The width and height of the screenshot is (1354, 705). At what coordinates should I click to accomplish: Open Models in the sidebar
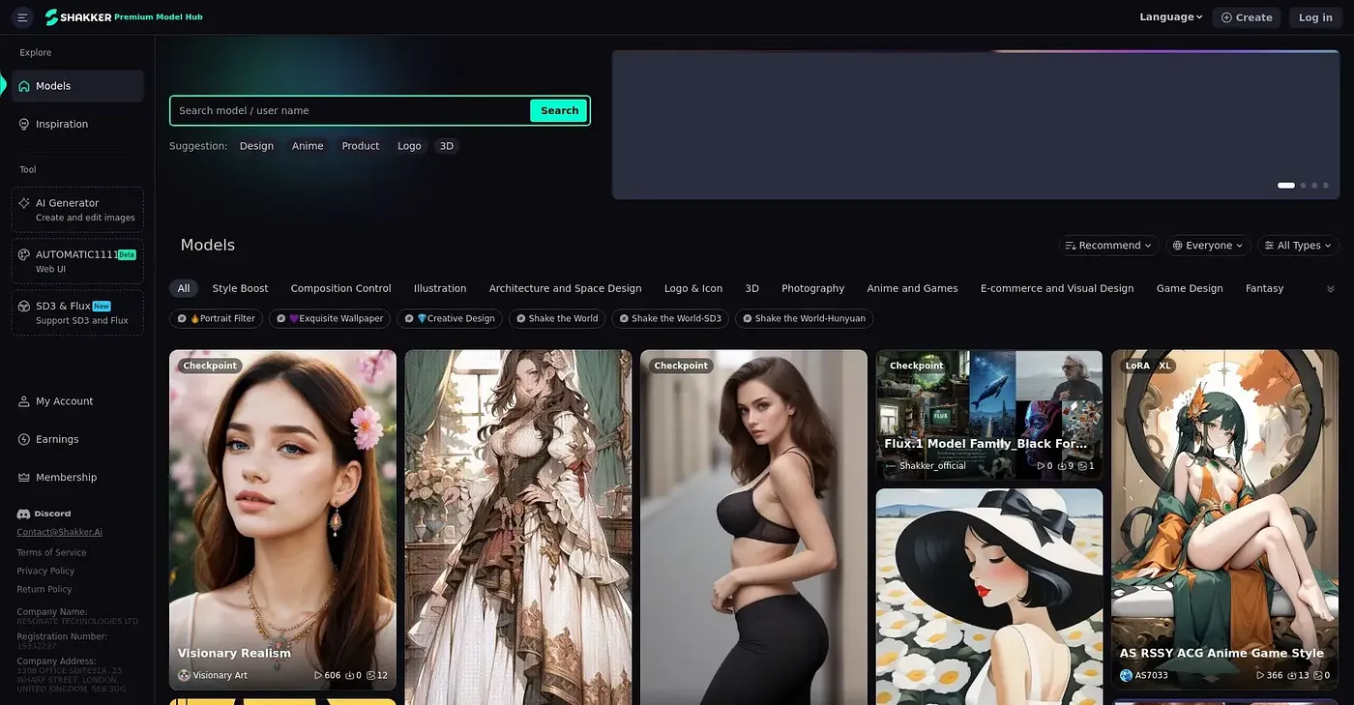(x=77, y=86)
